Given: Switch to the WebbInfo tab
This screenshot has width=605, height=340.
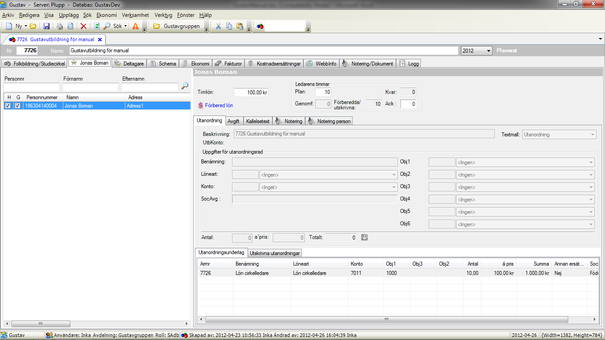Looking at the screenshot, I should click(322, 64).
